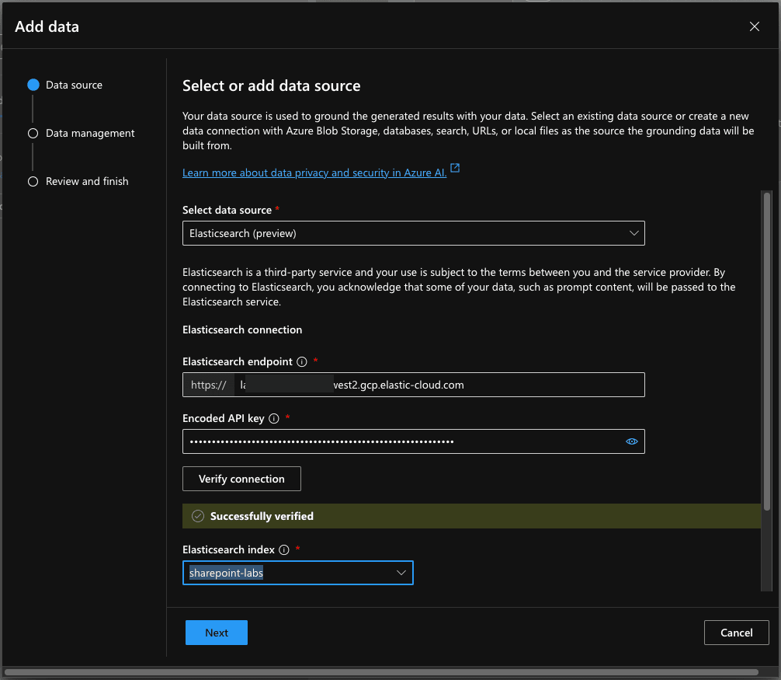781x680 pixels.
Task: Open the Learn more about data privacy link
Action: point(314,173)
